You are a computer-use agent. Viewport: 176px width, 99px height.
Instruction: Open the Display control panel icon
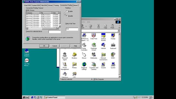click(x=113, y=36)
